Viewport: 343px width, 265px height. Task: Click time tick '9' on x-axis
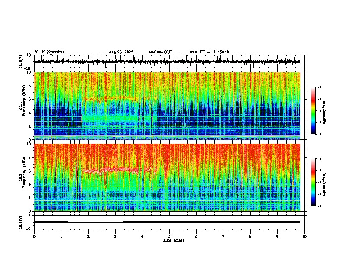[x=277, y=236]
